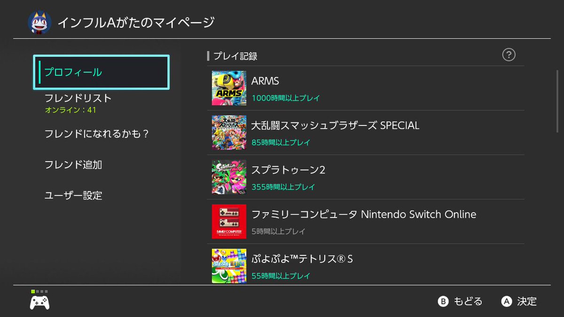Click the 決定 confirm label
564x317 pixels.
527,302
